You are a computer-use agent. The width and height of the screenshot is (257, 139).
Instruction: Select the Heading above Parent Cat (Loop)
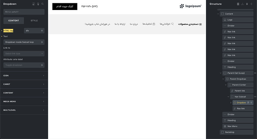pyautogui.click(x=238, y=67)
